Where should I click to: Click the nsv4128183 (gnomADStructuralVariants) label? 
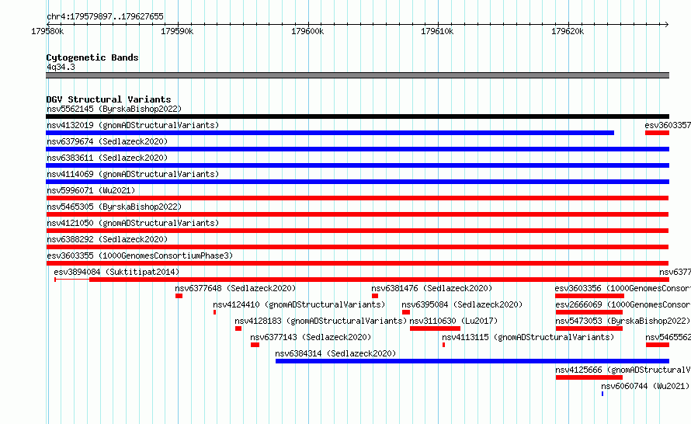tap(321, 321)
